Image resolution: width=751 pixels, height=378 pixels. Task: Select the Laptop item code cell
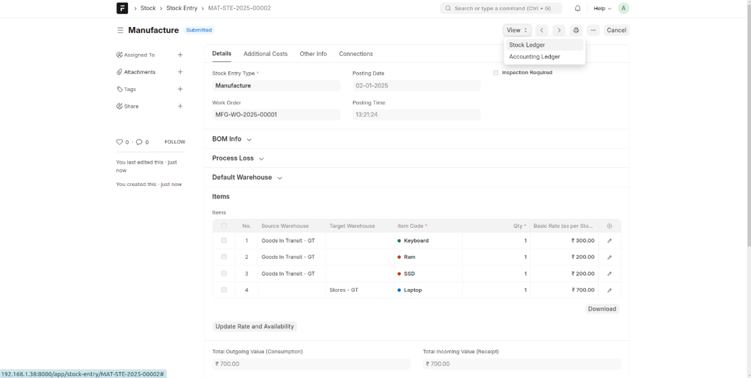coord(428,290)
